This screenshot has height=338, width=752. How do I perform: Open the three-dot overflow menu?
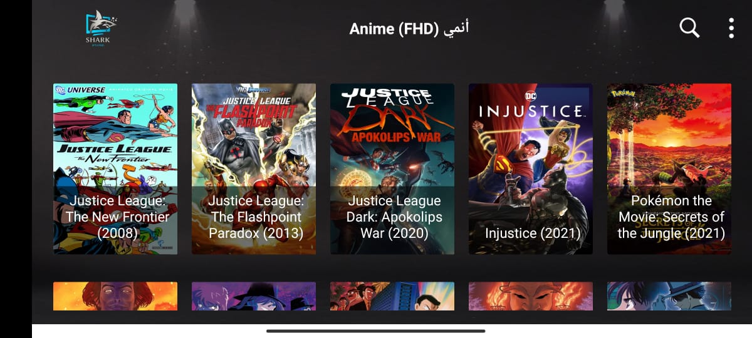pyautogui.click(x=731, y=28)
